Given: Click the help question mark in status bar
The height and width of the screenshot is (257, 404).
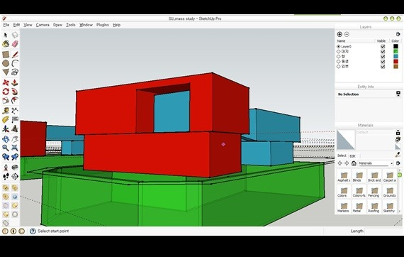Looking at the screenshot, I should [33, 231].
